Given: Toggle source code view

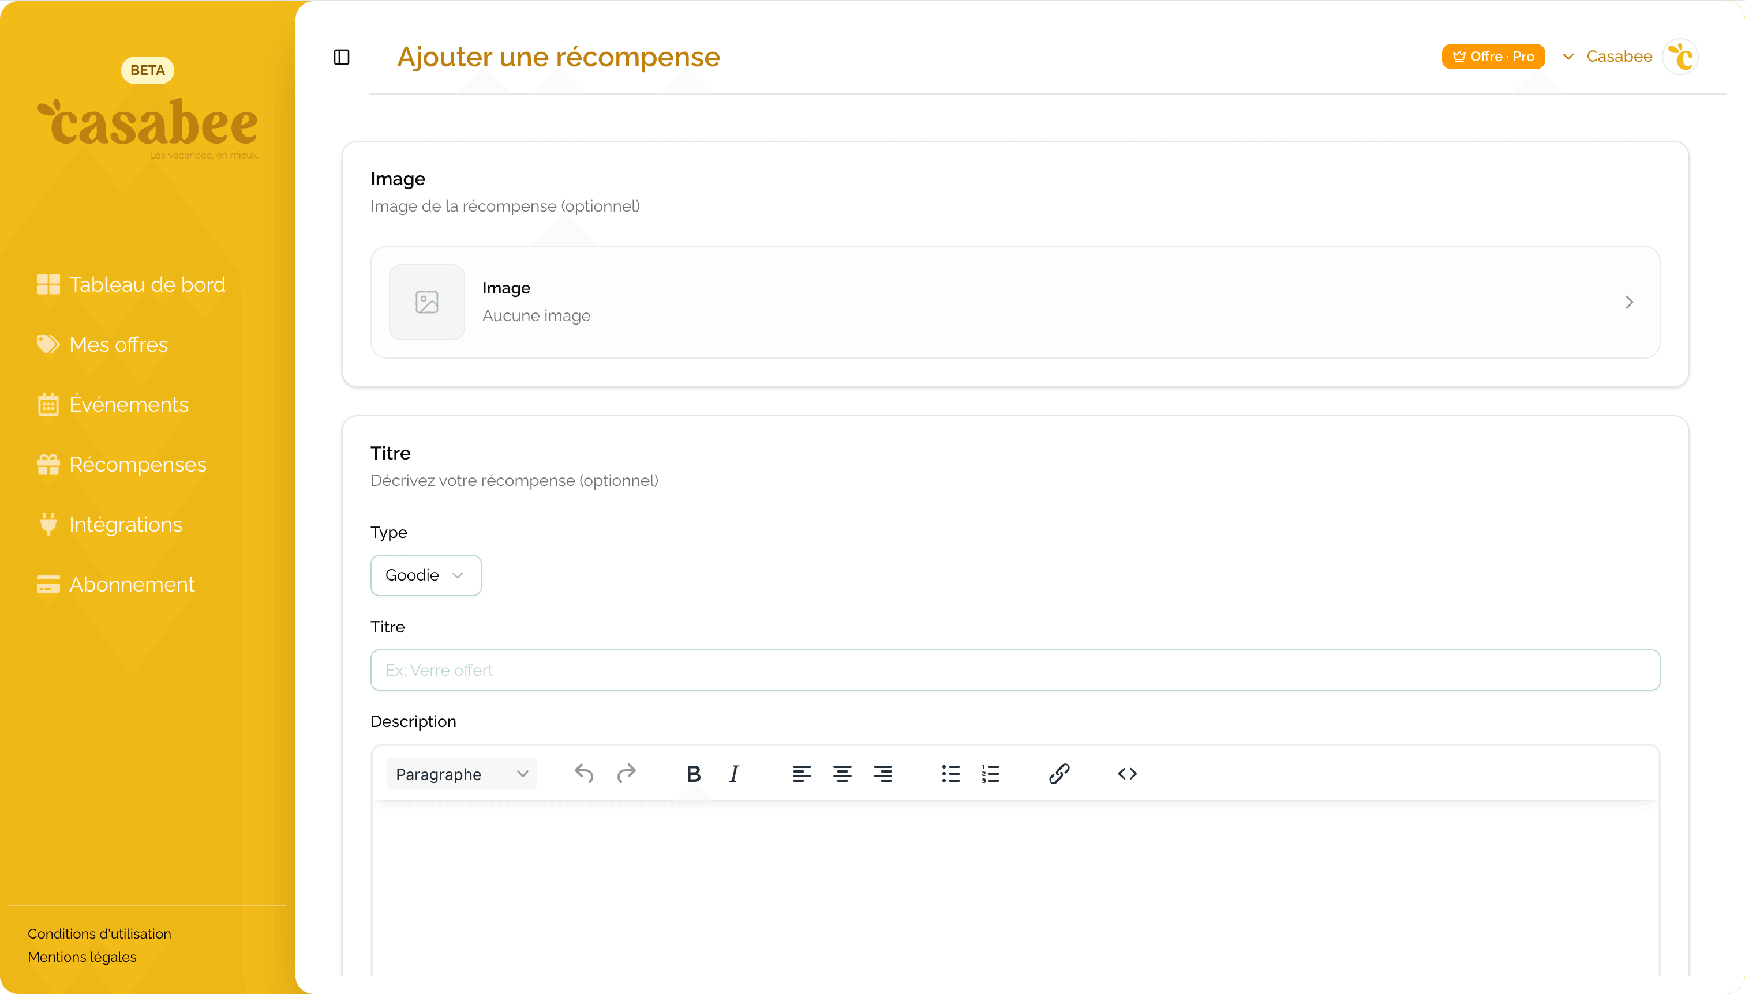Looking at the screenshot, I should (1126, 774).
